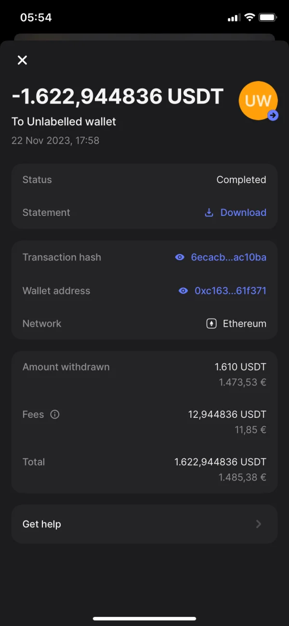Viewport: 289px width, 626px height.
Task: Reveal the full transaction hash via eye icon
Action: pyautogui.click(x=180, y=257)
